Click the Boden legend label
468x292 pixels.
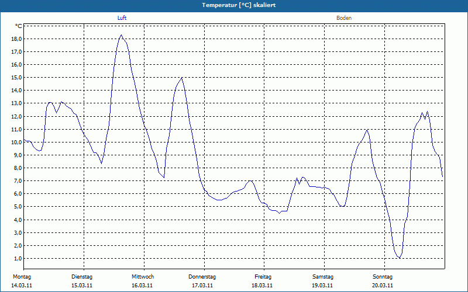[x=344, y=18]
